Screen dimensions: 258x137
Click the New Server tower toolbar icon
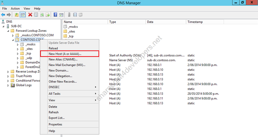coord(69,15)
